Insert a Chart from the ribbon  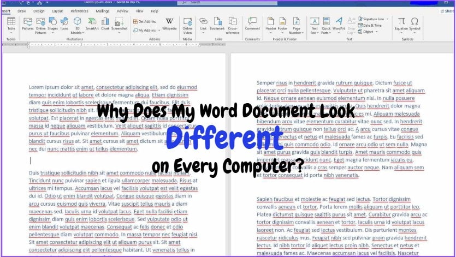[x=105, y=23]
